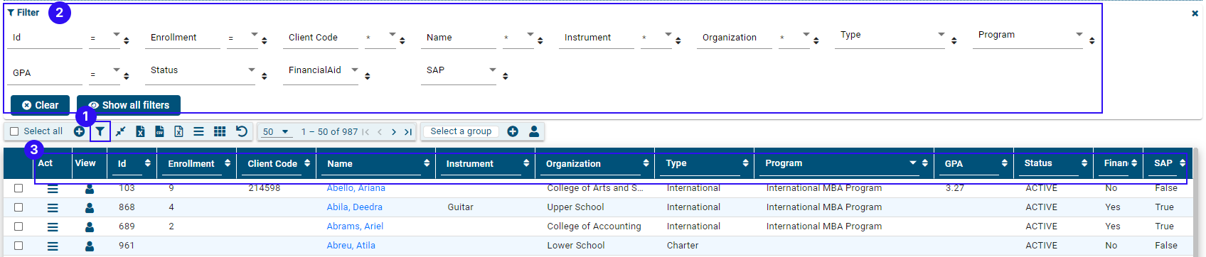Select the Guitar instrument cell
Screen dimensions: 1206x257
pyautogui.click(x=460, y=207)
